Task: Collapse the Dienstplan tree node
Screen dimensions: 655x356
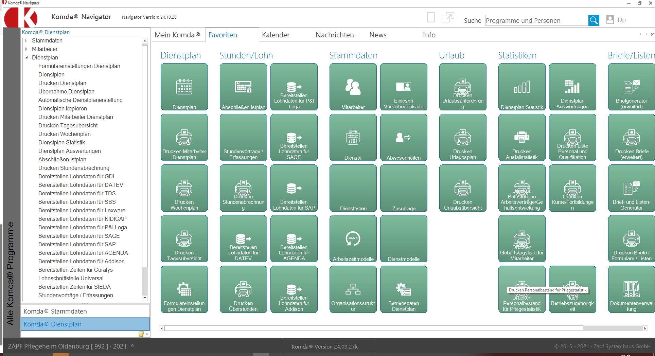Action: pyautogui.click(x=26, y=58)
